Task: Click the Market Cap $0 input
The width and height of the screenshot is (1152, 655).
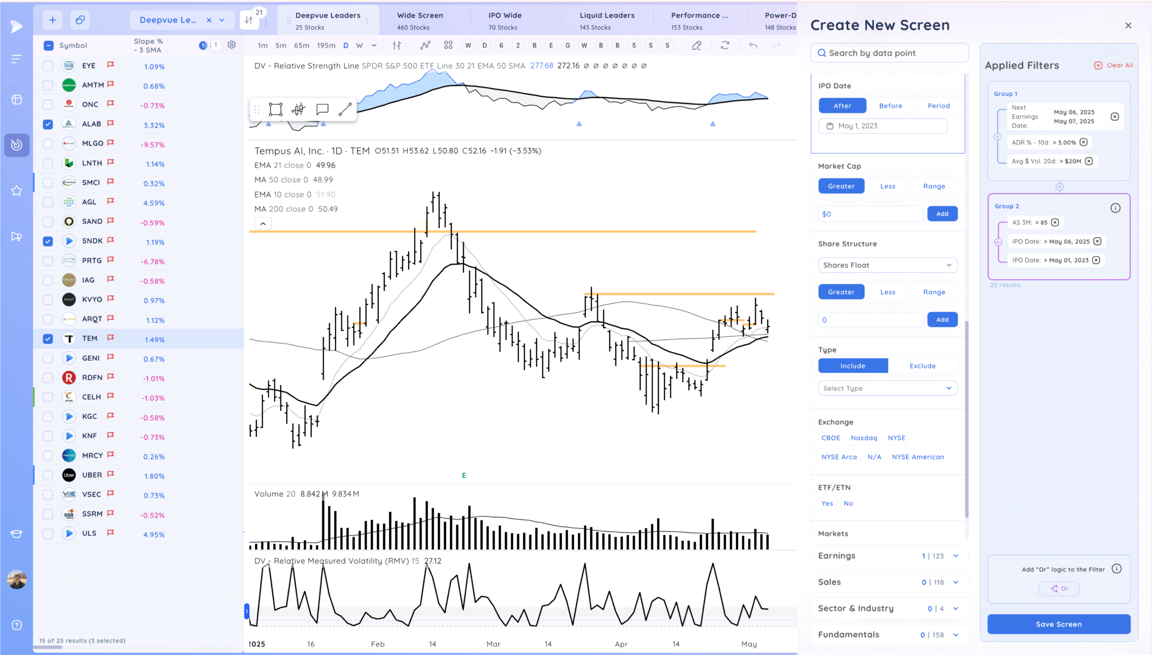Action: 870,214
